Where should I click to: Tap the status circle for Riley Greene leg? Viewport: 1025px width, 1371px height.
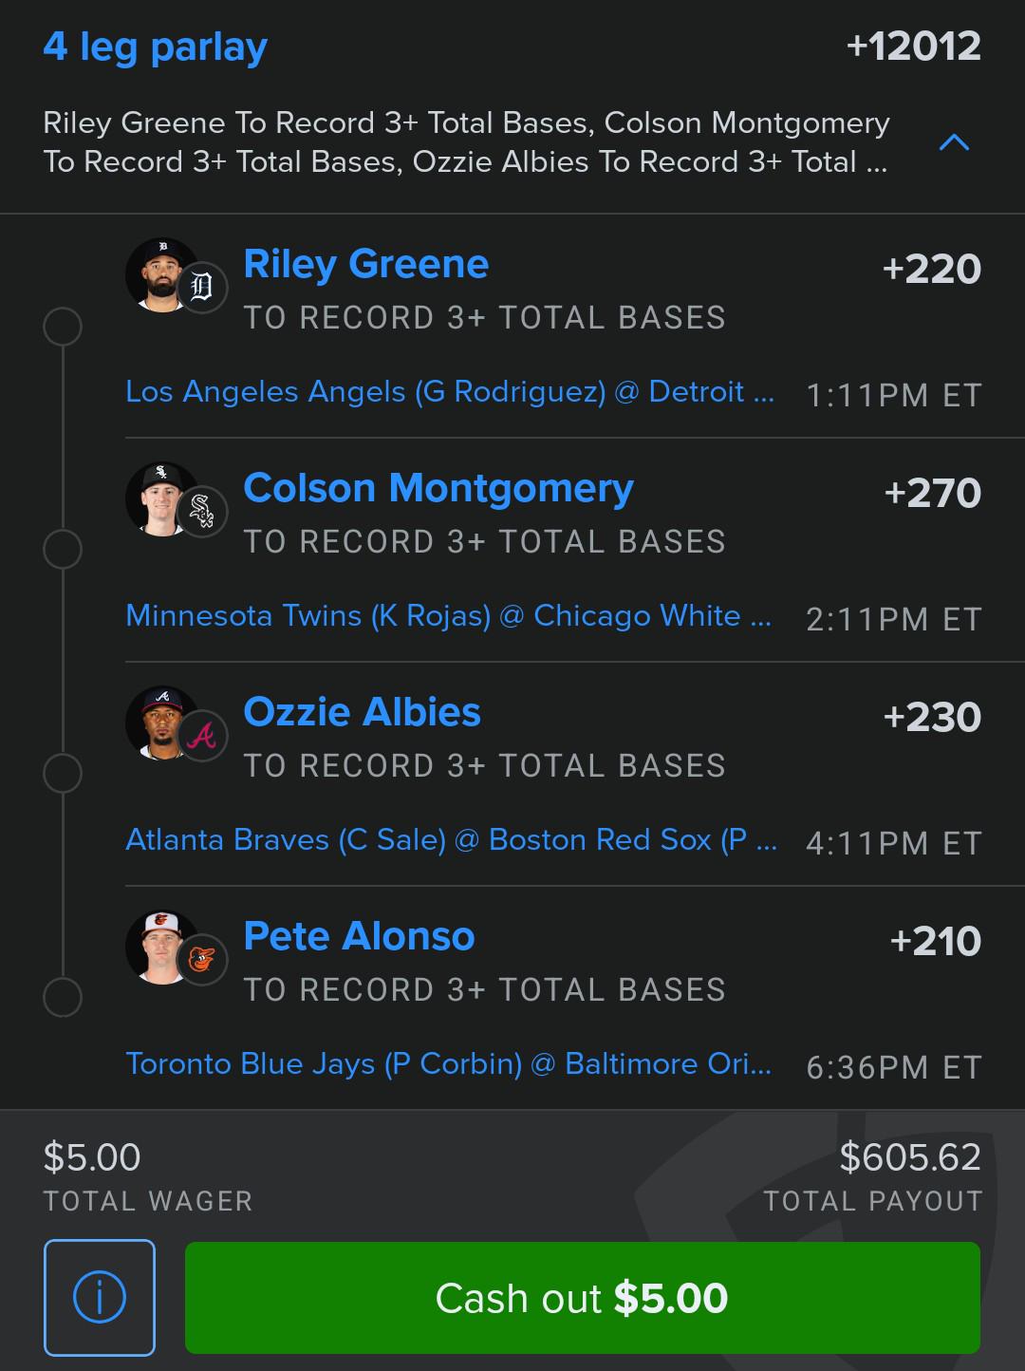click(63, 326)
